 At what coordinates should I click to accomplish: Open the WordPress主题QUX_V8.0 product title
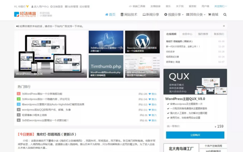click(185, 99)
